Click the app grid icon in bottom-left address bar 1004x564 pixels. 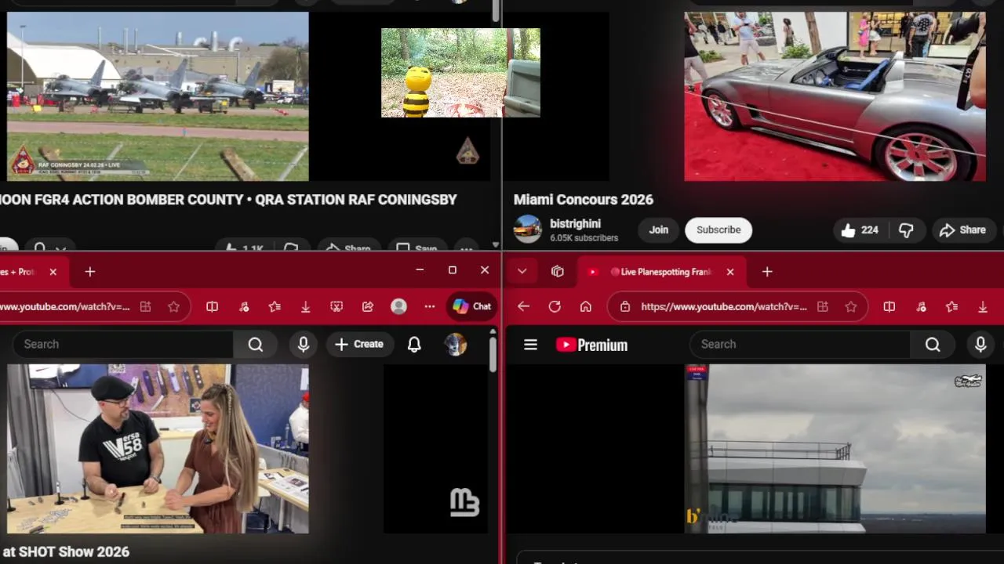[x=145, y=307]
